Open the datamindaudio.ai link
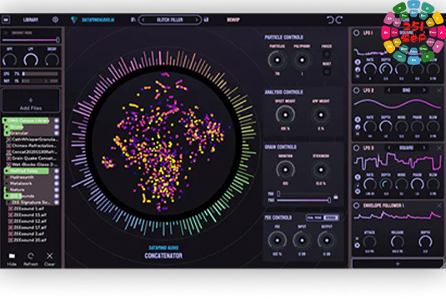The height and width of the screenshot is (302, 446). (98, 20)
